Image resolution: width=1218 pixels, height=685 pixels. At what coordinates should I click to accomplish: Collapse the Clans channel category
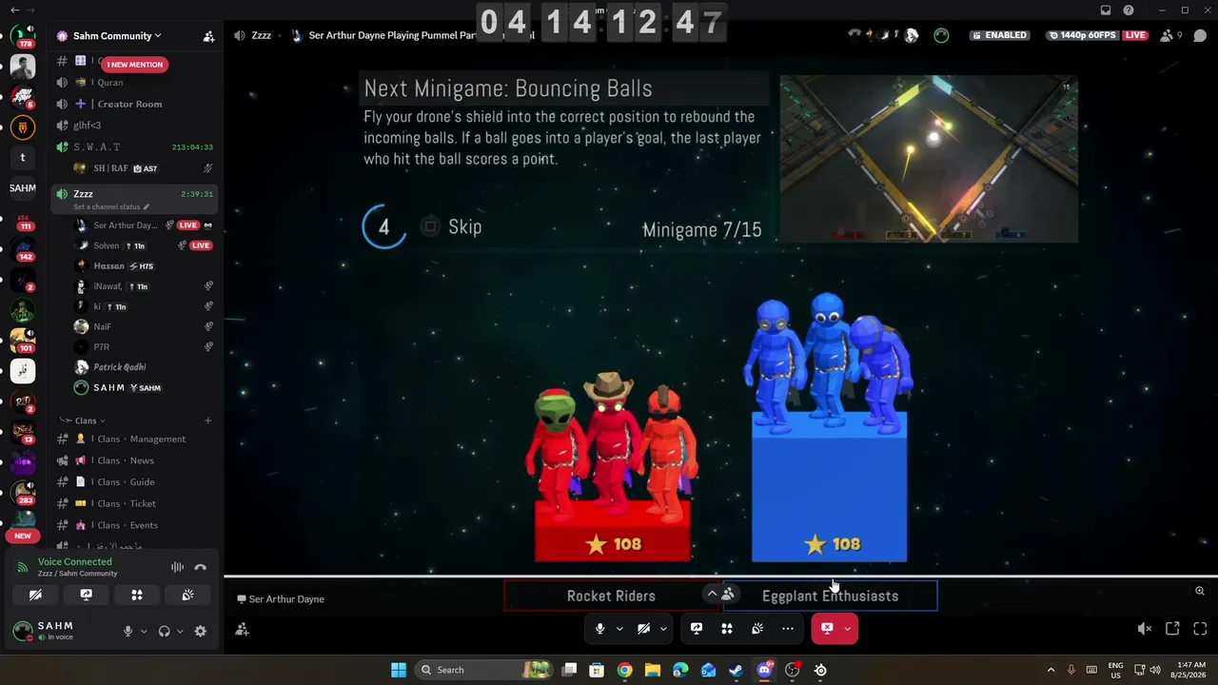[88, 421]
